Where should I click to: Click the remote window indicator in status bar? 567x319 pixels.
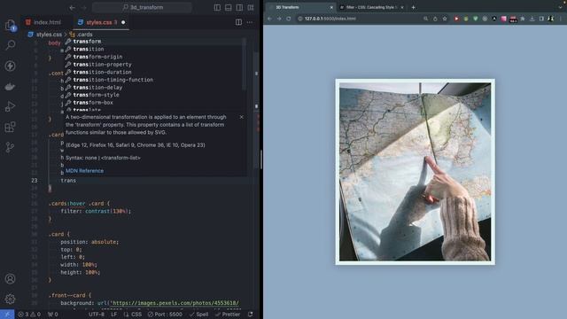pyautogui.click(x=7, y=315)
